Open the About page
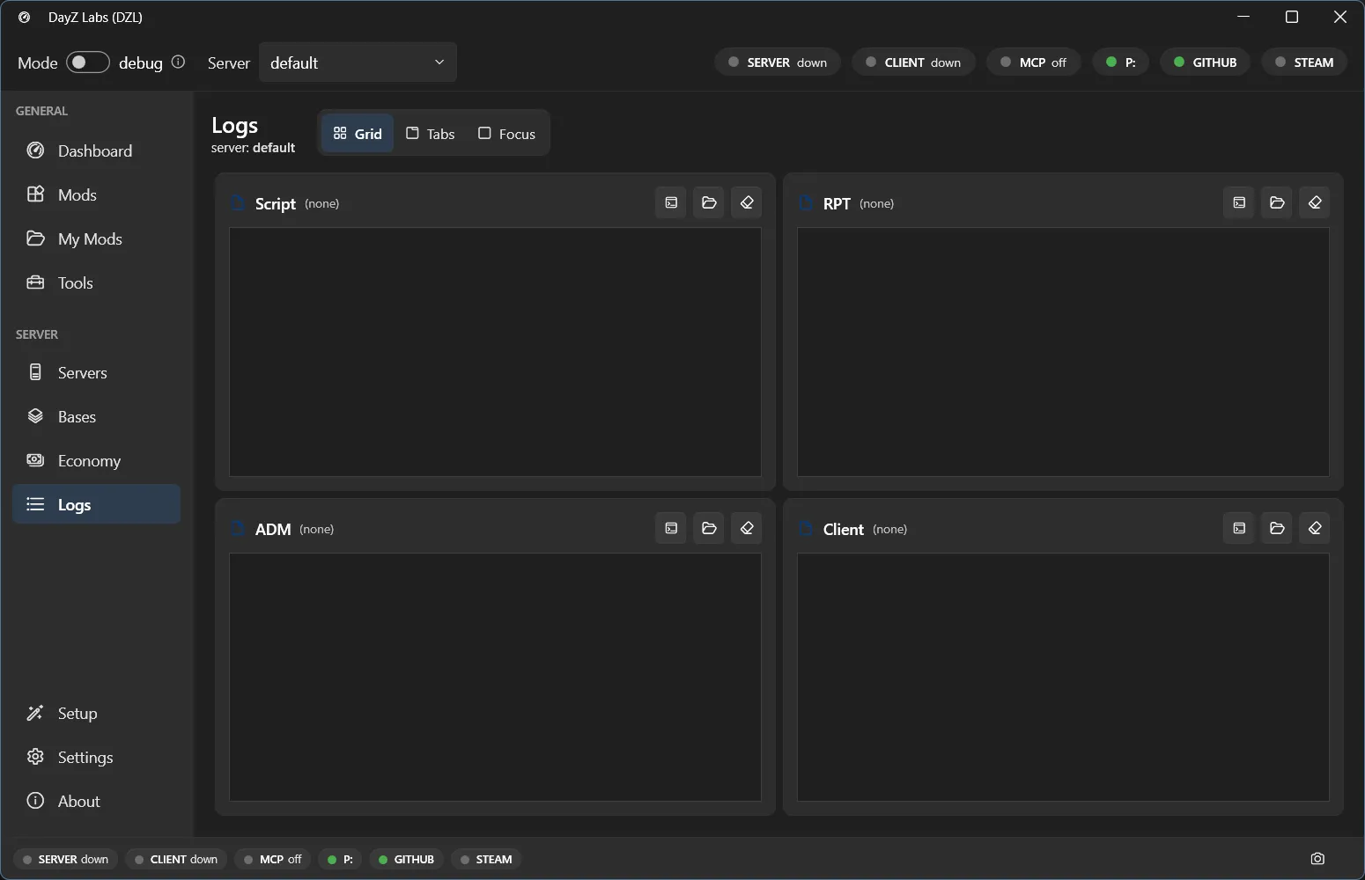This screenshot has height=880, width=1365. click(96, 801)
